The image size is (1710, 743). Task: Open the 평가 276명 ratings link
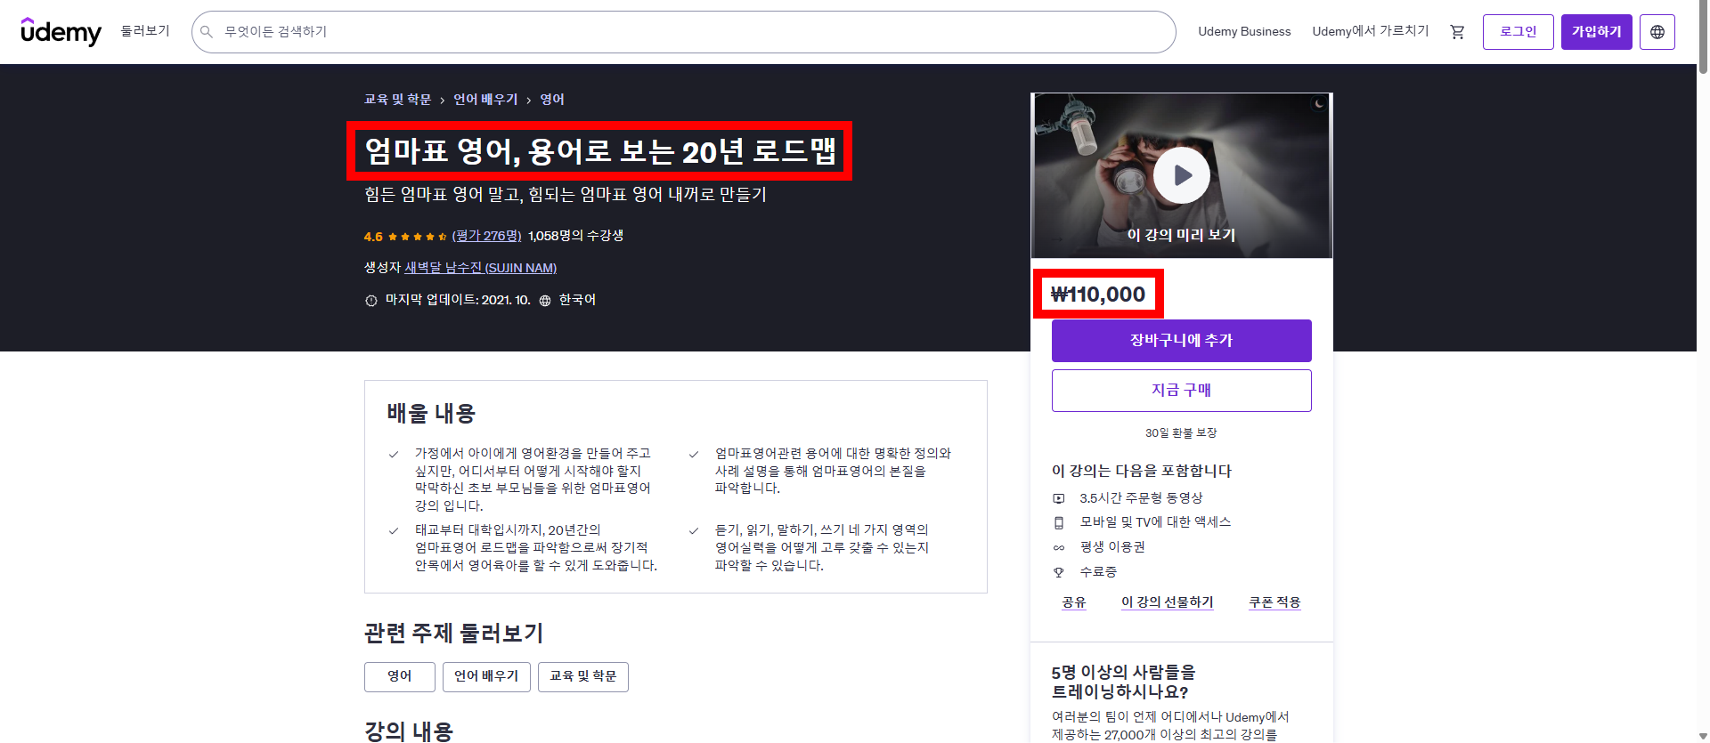click(x=486, y=236)
